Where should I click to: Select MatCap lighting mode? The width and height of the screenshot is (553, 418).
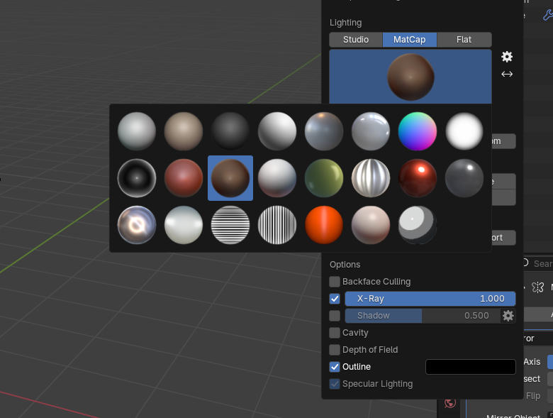(410, 40)
